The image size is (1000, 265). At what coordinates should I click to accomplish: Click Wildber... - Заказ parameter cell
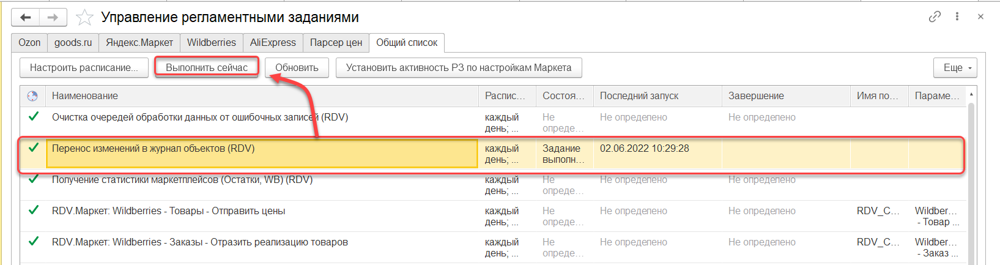(x=937, y=247)
